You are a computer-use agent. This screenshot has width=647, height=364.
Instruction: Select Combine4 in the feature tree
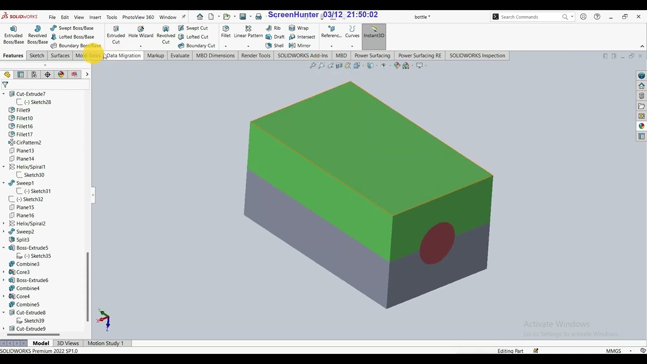[24, 288]
